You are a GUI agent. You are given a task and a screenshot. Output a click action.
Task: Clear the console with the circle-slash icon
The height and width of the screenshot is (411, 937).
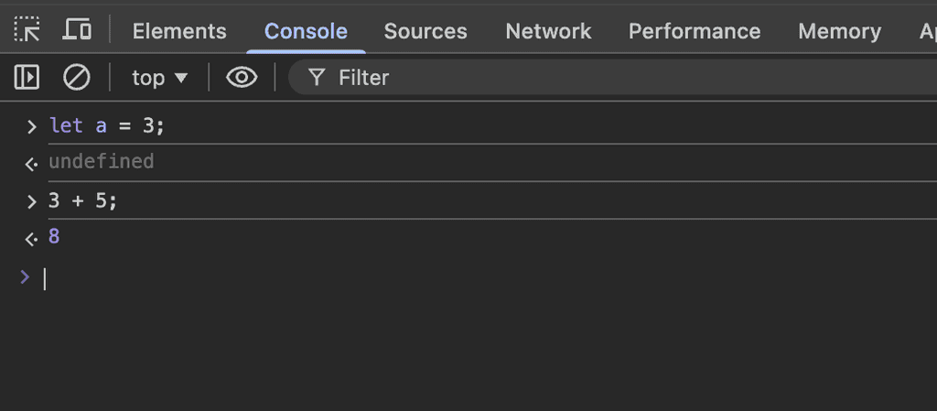76,78
